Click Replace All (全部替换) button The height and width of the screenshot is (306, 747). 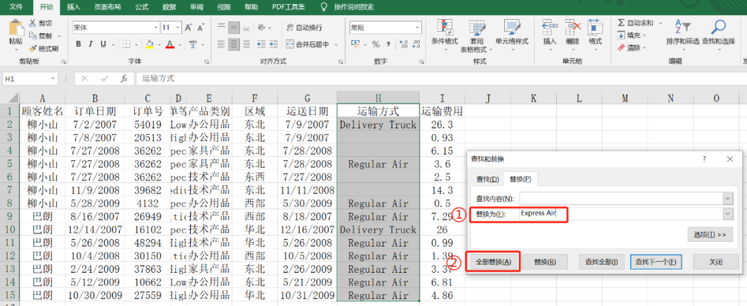pyautogui.click(x=492, y=262)
